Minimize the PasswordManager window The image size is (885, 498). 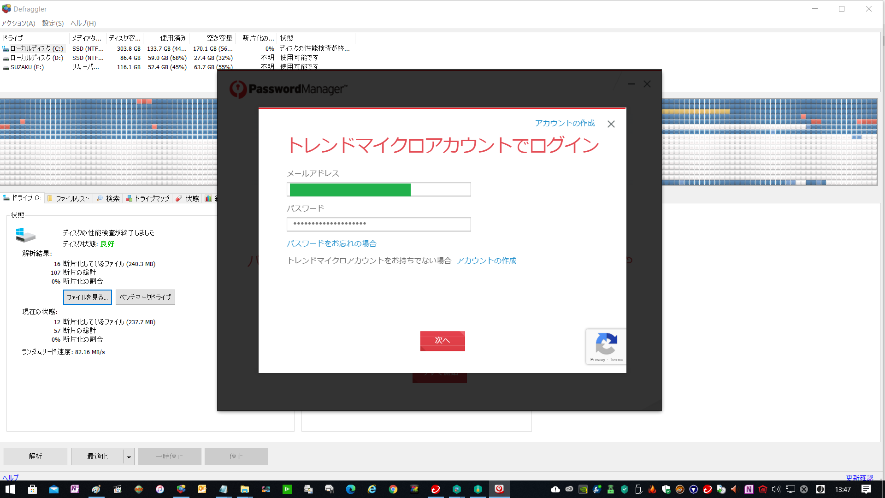631,84
